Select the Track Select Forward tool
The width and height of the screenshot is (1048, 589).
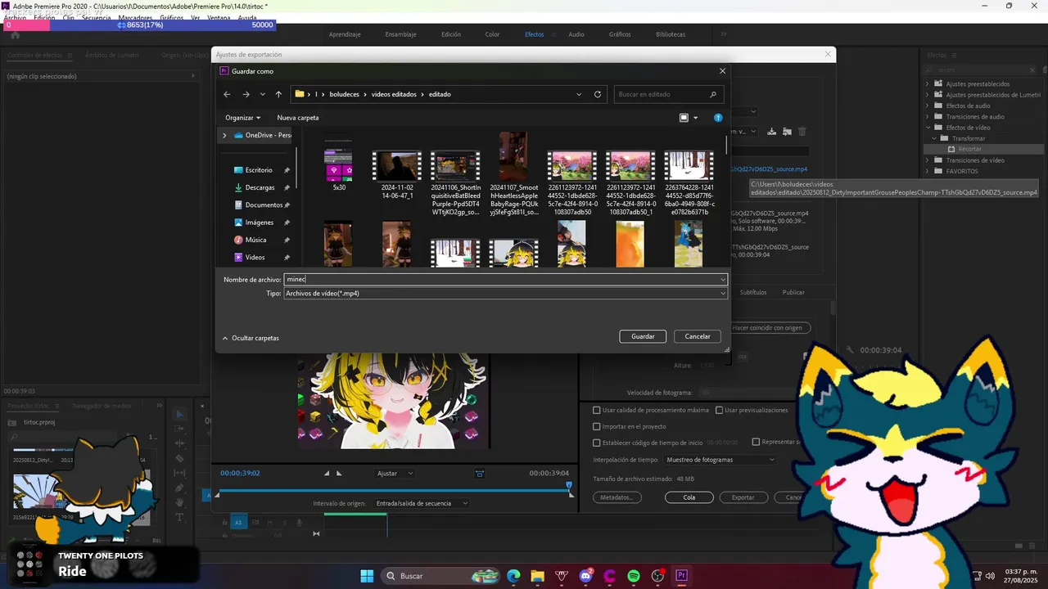click(179, 429)
